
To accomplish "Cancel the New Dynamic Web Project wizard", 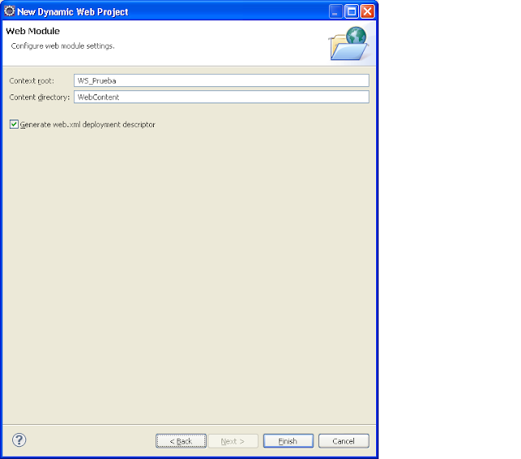I will [344, 441].
